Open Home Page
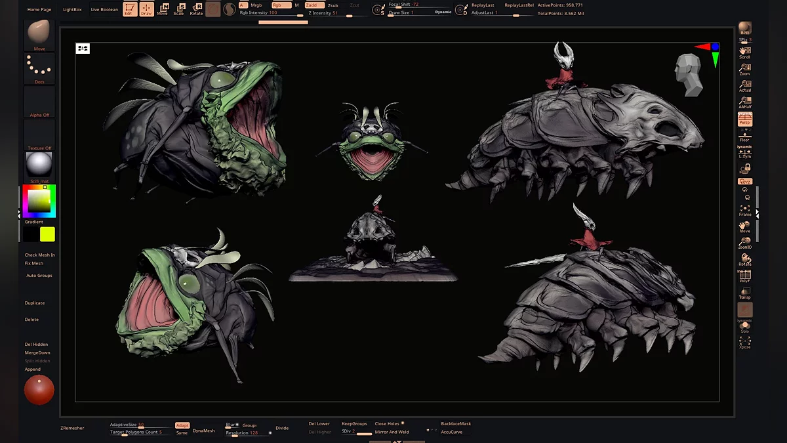Viewport: 787px width, 443px height. point(39,10)
